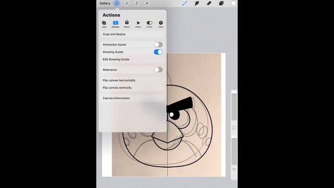Click the brush opacity slider
The image size is (334, 188).
pyautogui.click(x=234, y=151)
